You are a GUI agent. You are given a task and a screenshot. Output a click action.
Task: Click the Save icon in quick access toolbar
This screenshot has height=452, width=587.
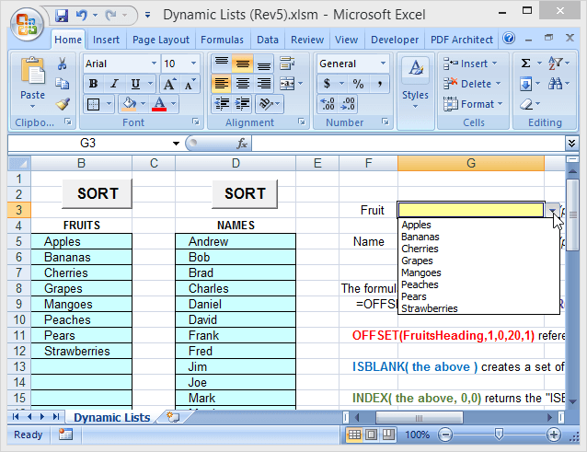coord(62,16)
